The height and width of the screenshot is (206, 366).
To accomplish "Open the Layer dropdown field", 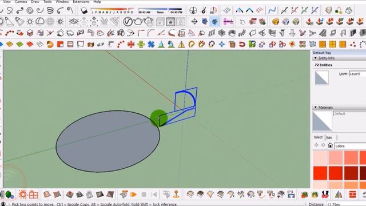I will click(x=357, y=74).
